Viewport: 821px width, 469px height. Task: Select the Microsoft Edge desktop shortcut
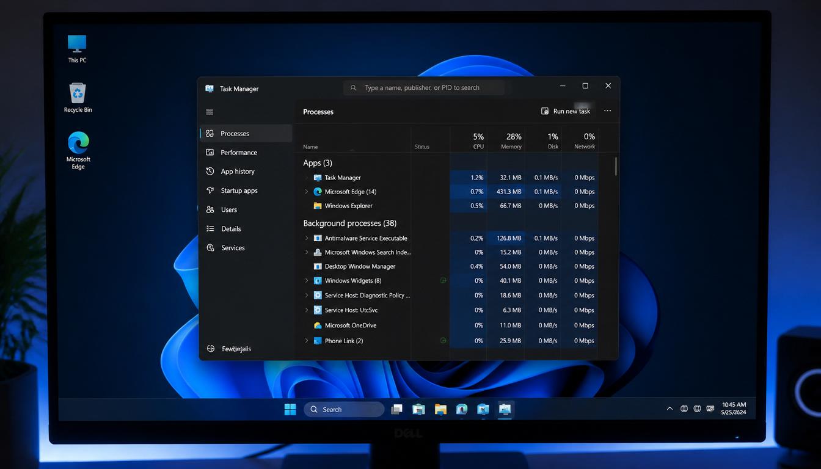[78, 150]
